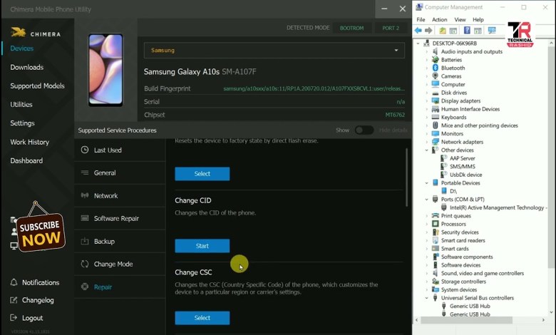The image size is (556, 335).
Task: Click the Backup category icon
Action: (x=85, y=242)
